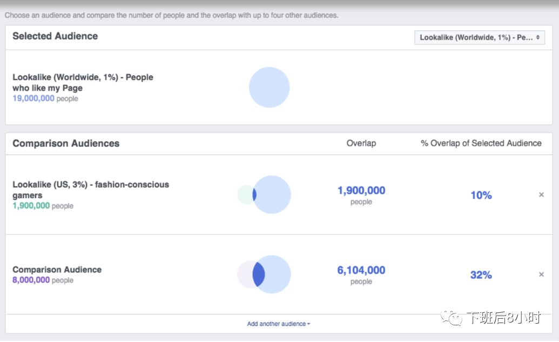The image size is (559, 342).
Task: Click the Venn diagram for fashion-conscious gamers
Action: coord(264,195)
